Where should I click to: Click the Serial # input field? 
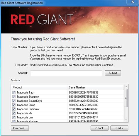point(66,73)
